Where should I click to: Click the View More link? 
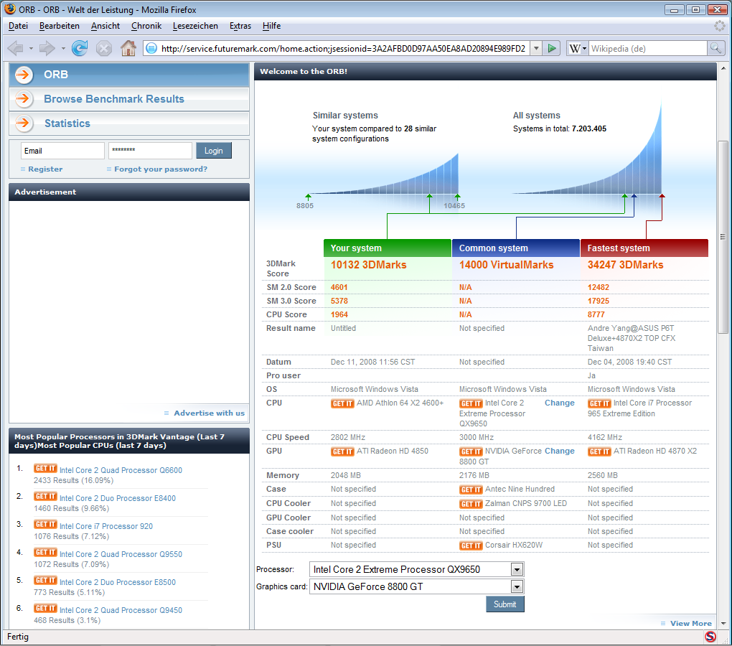pos(691,624)
